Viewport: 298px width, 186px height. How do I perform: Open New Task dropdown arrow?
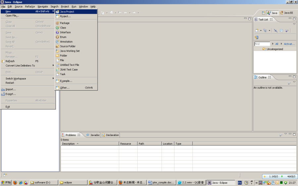click(x=261, y=30)
